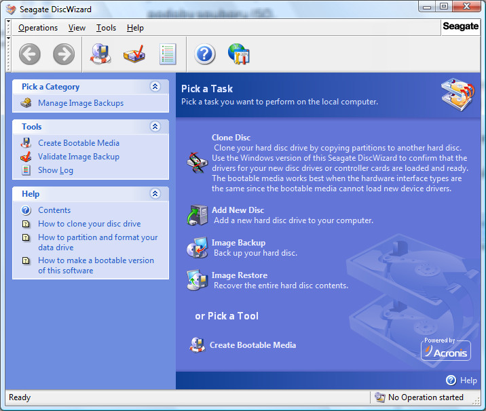Open the Help menu in menu bar

pyautogui.click(x=135, y=28)
